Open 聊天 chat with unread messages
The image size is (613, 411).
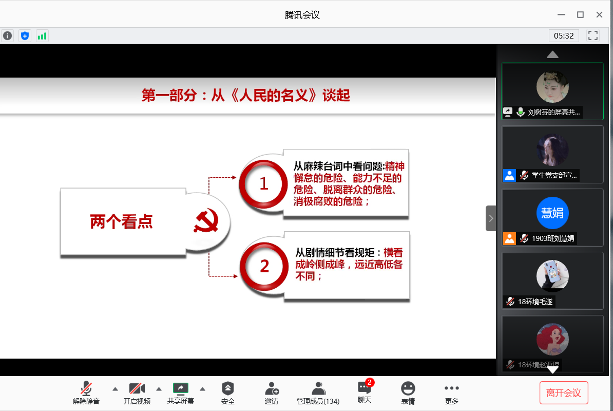pyautogui.click(x=365, y=393)
